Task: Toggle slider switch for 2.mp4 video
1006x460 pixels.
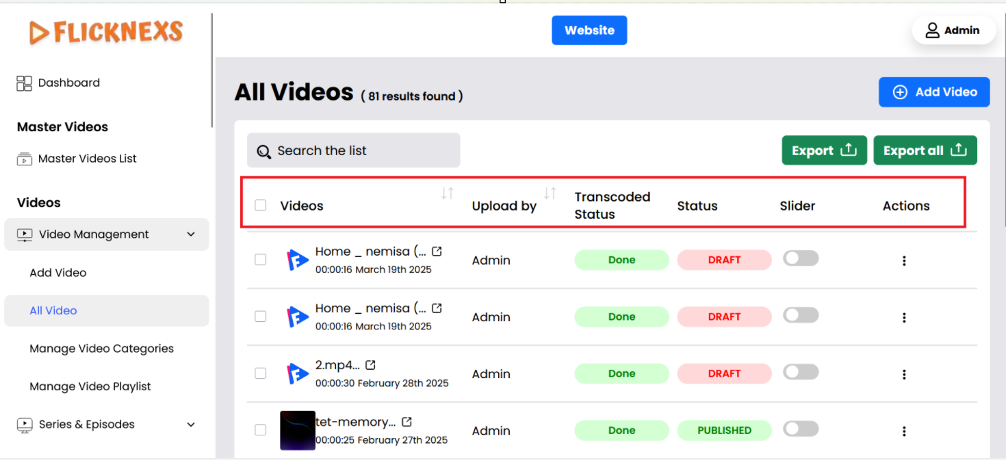Action: [801, 372]
